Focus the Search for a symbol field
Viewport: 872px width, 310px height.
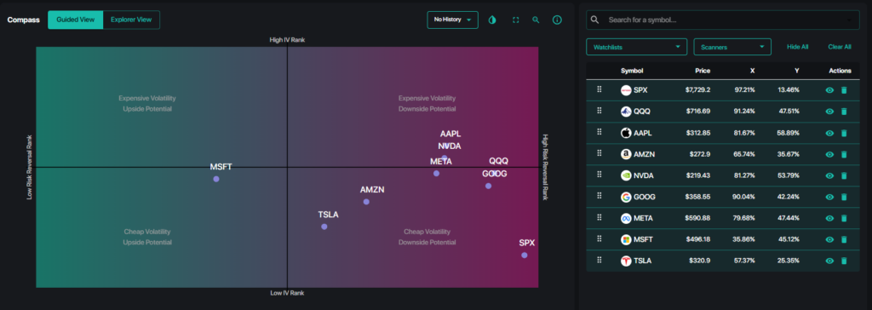click(x=723, y=20)
